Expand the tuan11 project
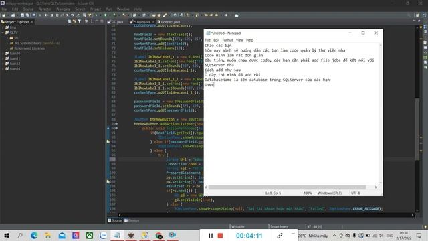Viewport: 428px width, 241px height. click(3, 58)
